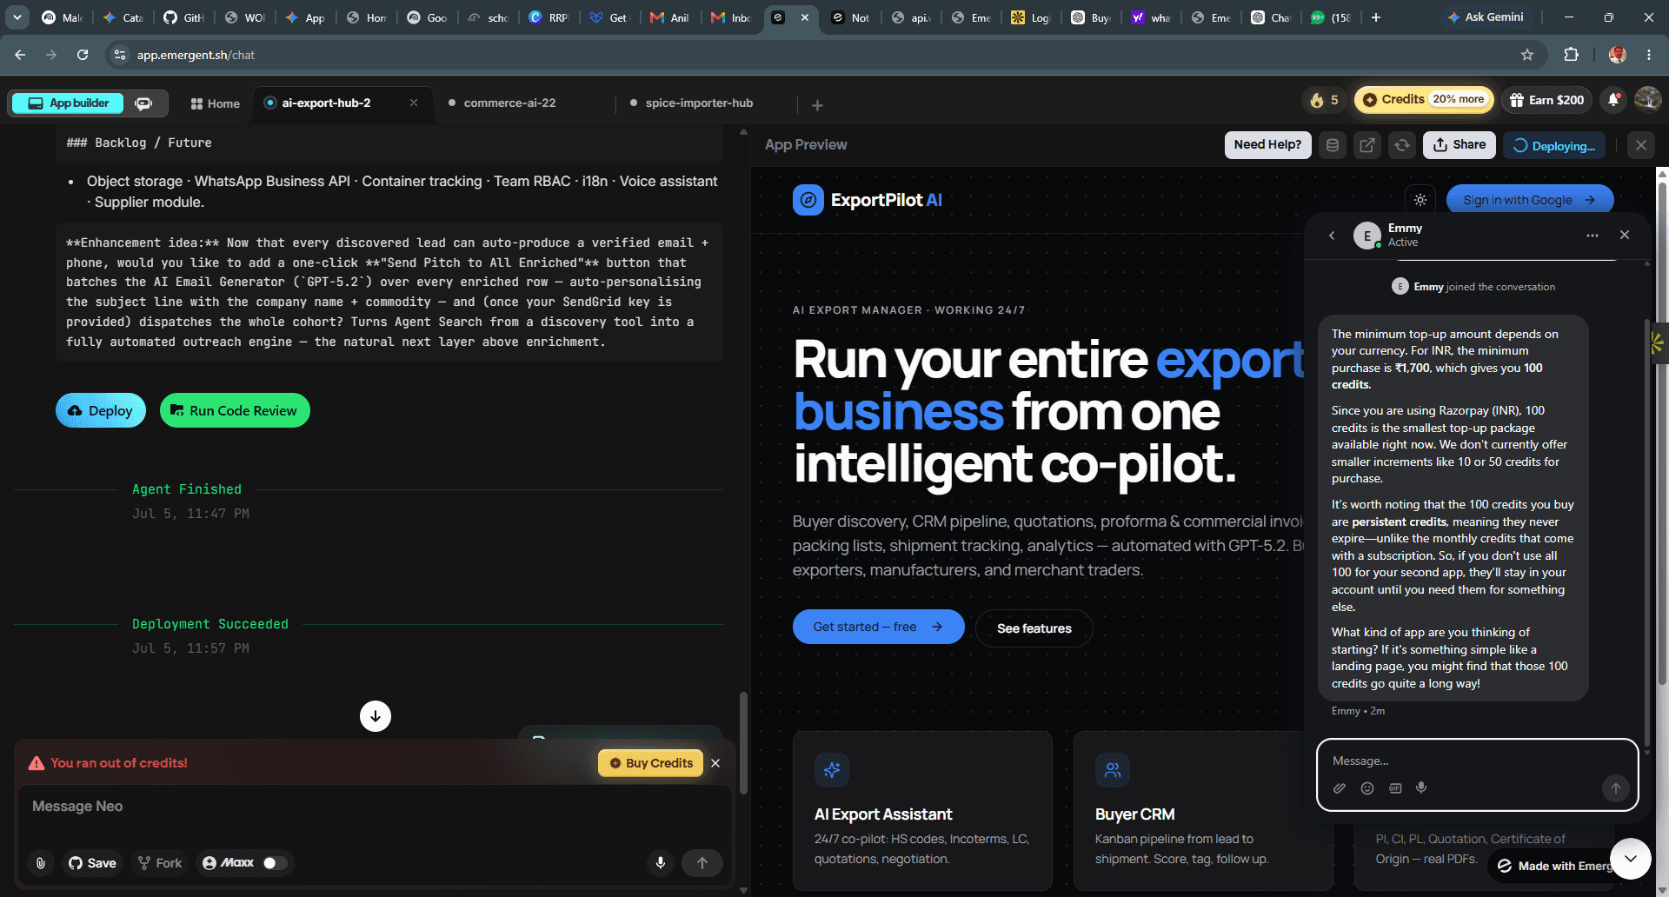The width and height of the screenshot is (1669, 897).
Task: Click Run Code Review
Action: tap(235, 410)
